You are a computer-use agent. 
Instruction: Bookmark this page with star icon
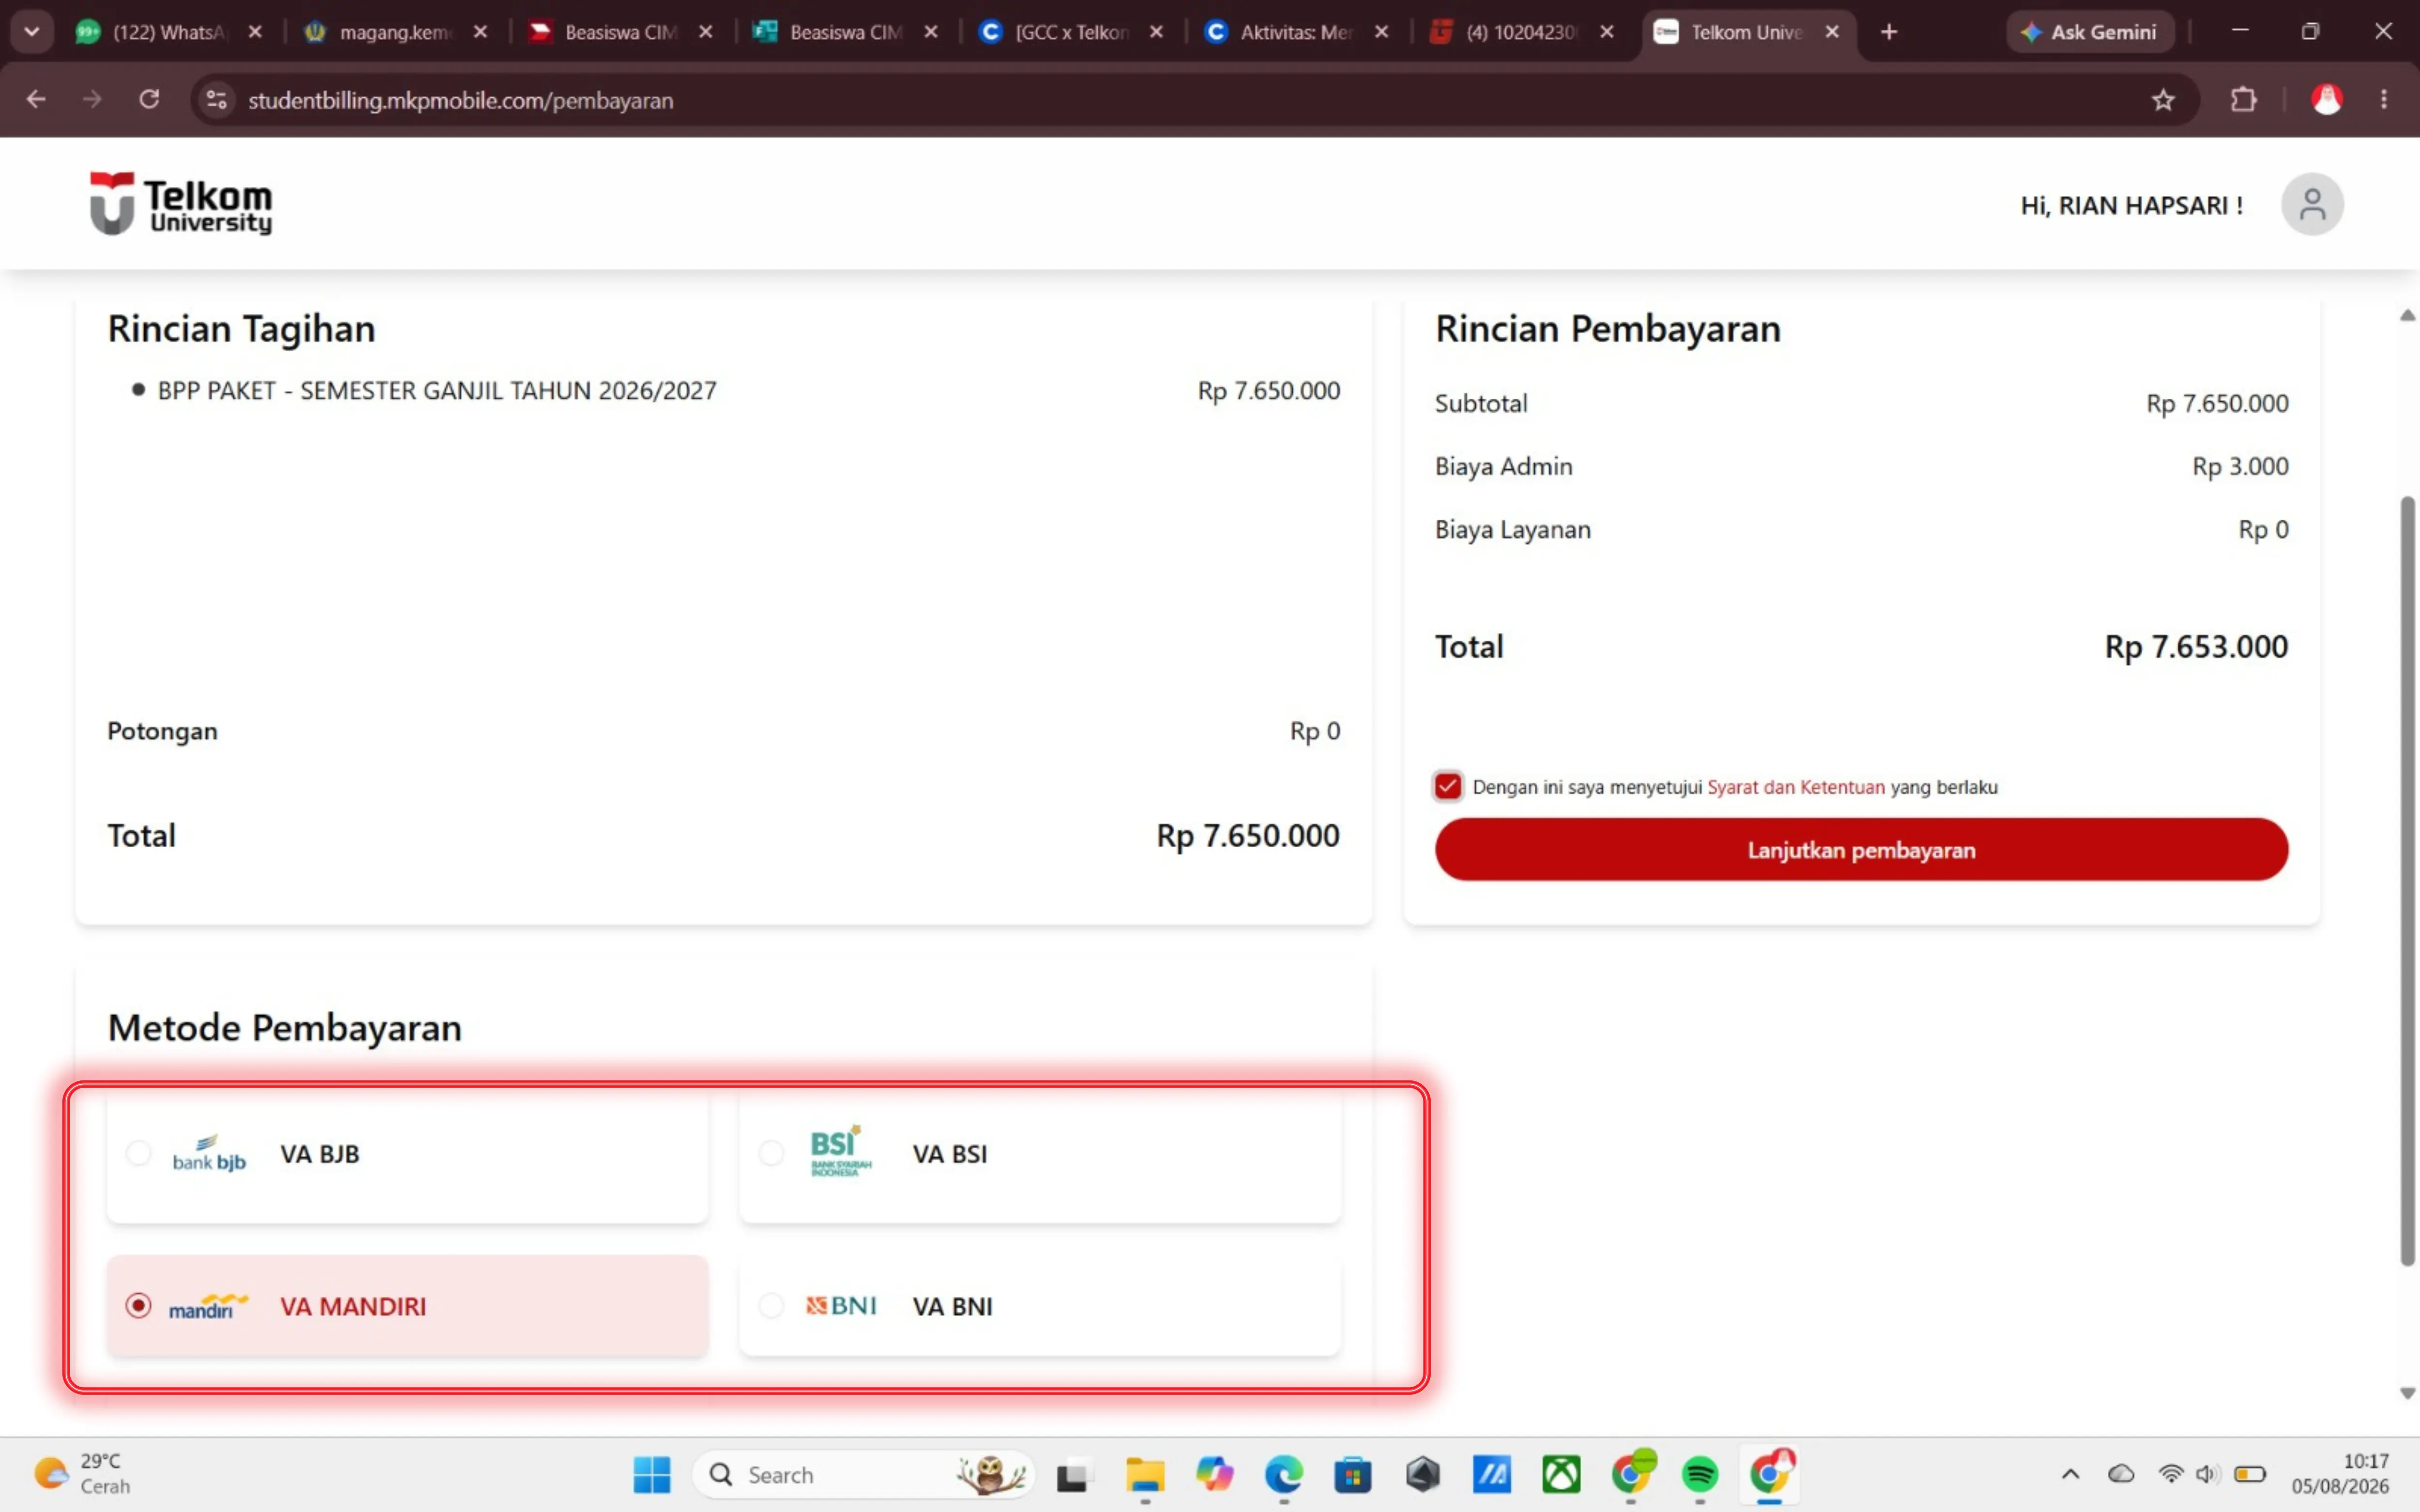coord(2163,100)
